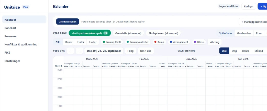267x111 pixels.
Task: Click Man. 21.9. day header
Action: 92,59
